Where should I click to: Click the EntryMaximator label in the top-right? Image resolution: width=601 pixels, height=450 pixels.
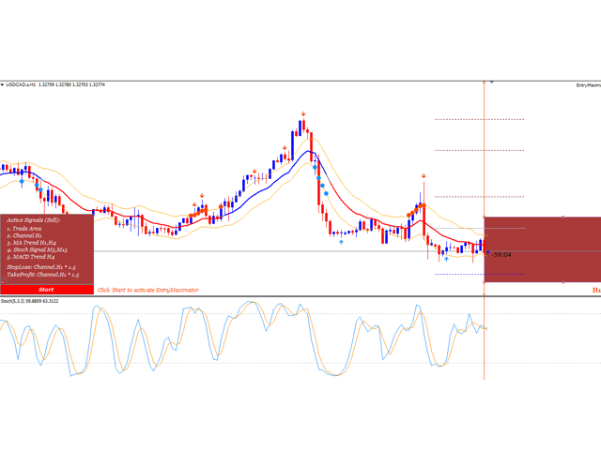589,85
